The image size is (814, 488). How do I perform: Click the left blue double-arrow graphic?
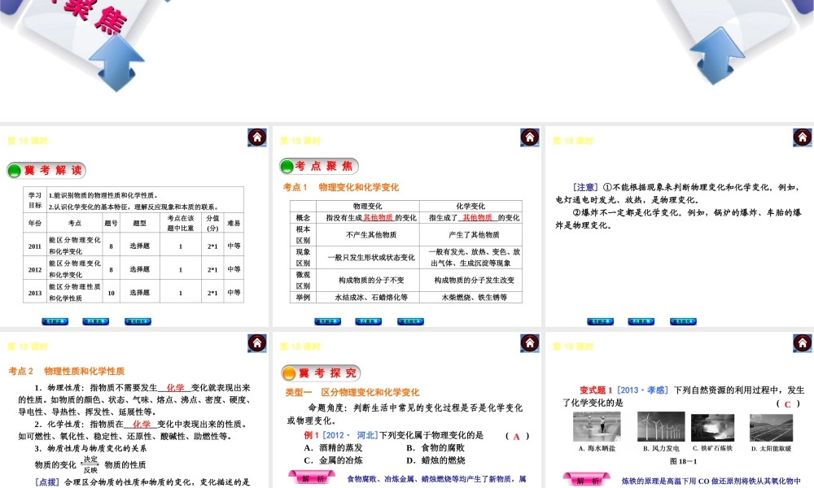[x=116, y=63]
